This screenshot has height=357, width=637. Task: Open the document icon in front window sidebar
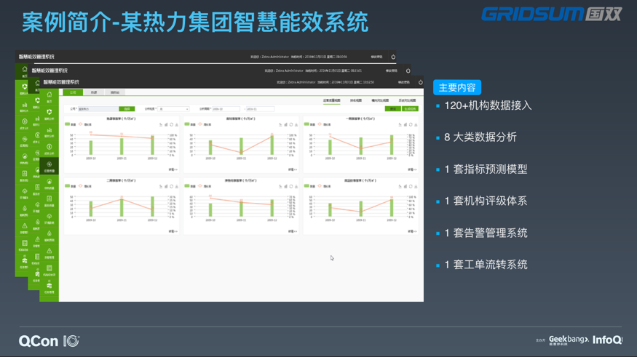tap(50, 198)
